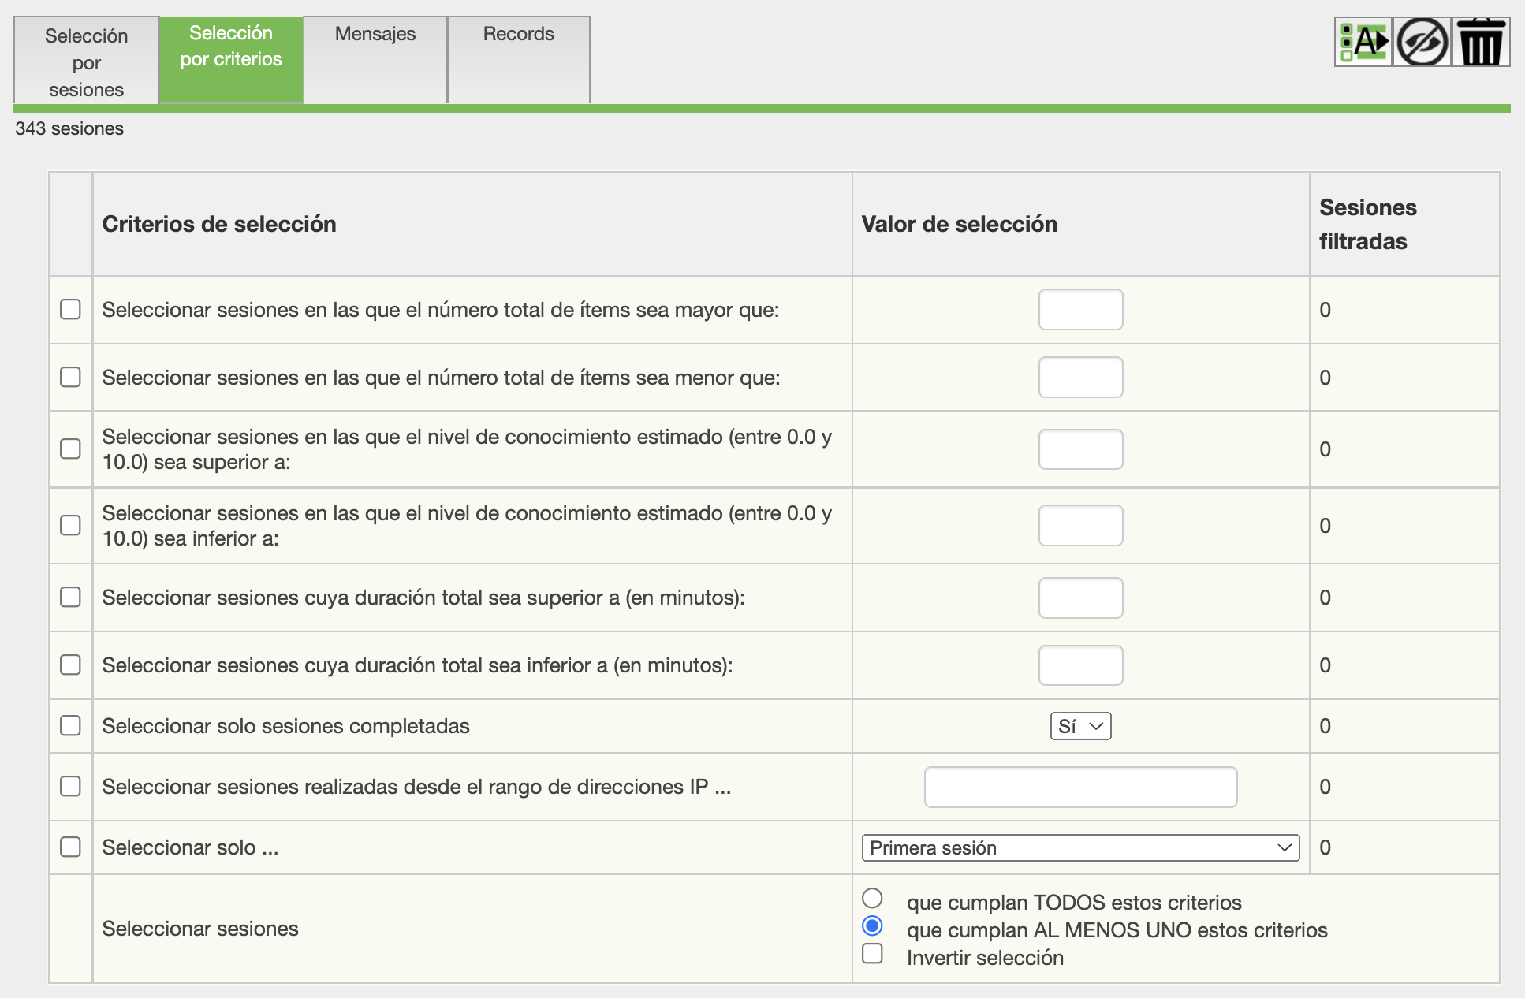
Task: Check the 'duración total sea inferior' checkbox
Action: click(x=71, y=665)
